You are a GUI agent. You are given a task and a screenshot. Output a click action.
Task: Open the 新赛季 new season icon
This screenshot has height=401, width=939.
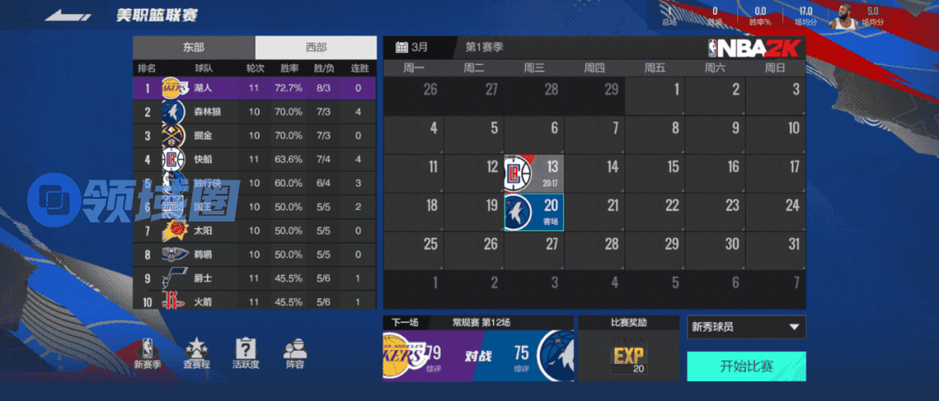coord(145,352)
